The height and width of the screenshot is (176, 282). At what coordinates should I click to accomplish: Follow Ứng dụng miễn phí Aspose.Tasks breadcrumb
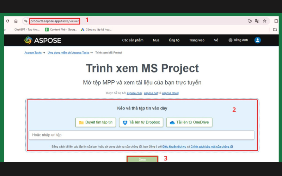coord(68,52)
